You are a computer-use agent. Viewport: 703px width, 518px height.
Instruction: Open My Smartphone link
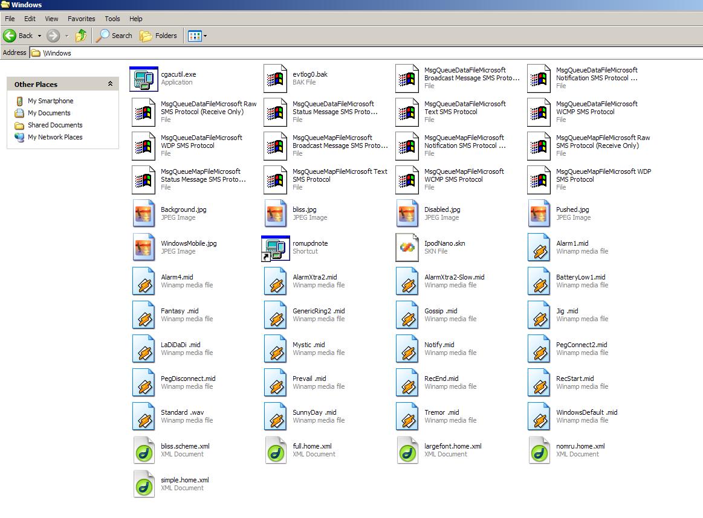(50, 101)
